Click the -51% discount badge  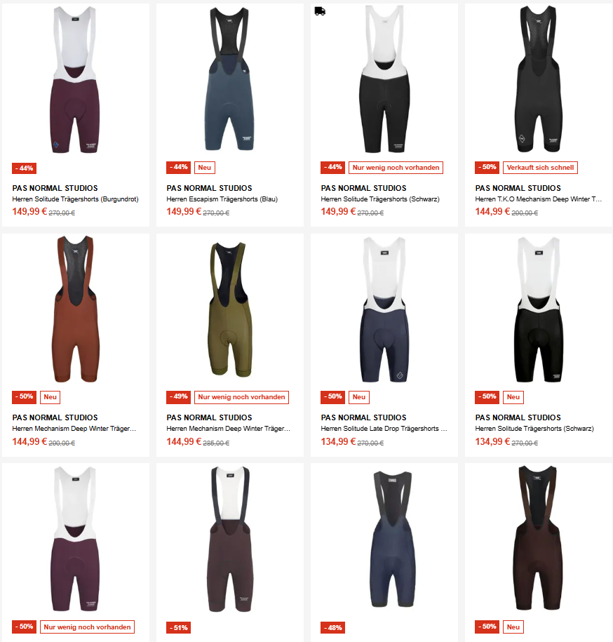coord(178,628)
